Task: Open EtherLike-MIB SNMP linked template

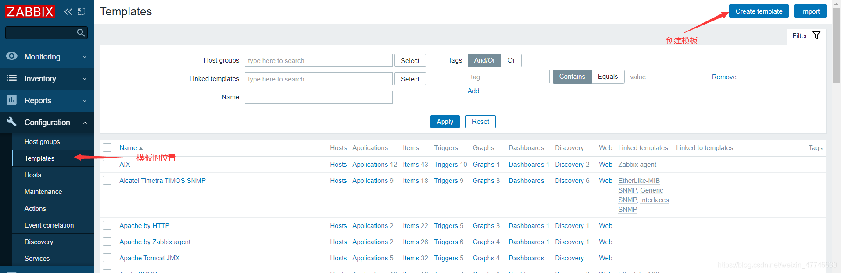Action: (639, 185)
